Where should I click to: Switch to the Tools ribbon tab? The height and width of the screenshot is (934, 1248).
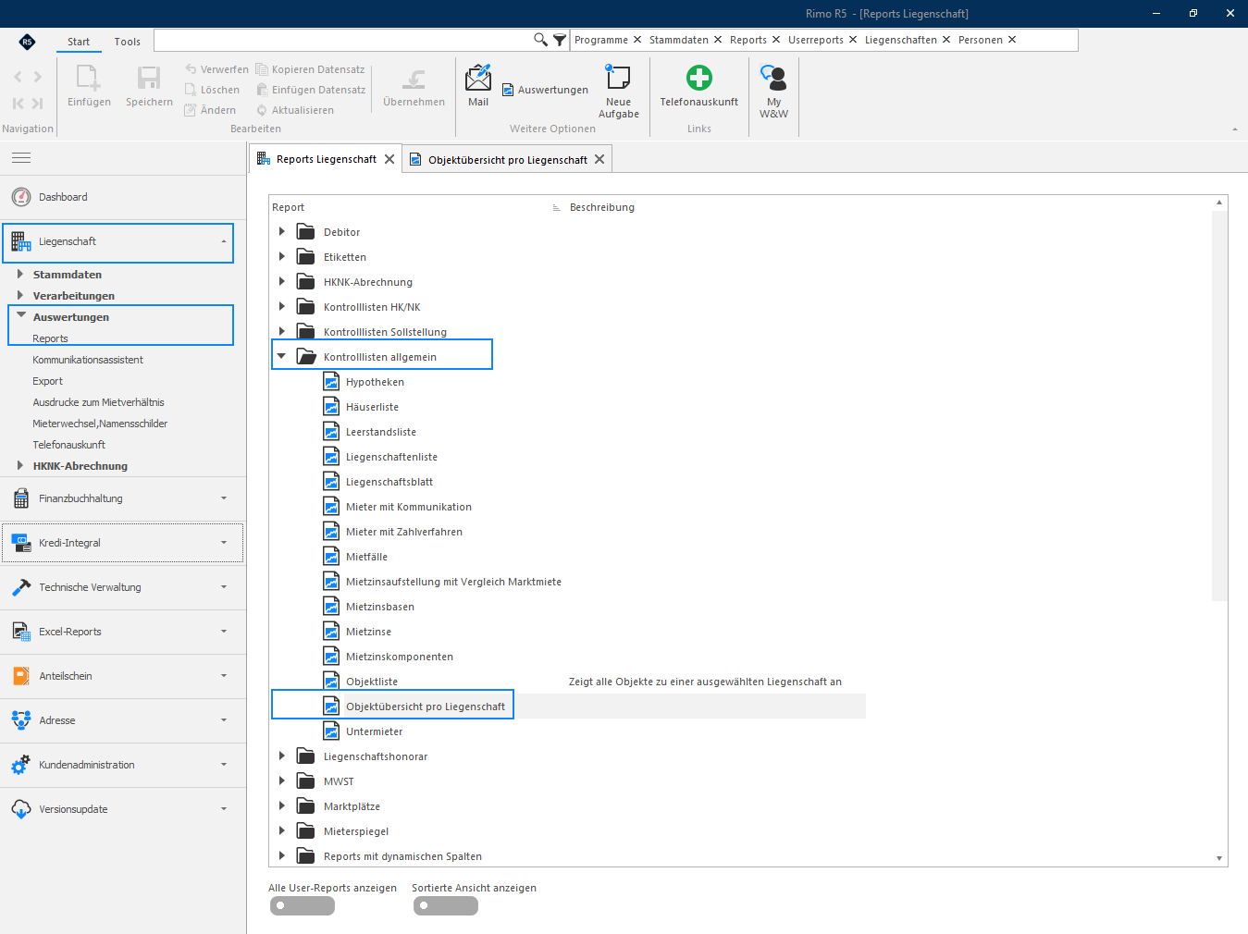pyautogui.click(x=128, y=42)
